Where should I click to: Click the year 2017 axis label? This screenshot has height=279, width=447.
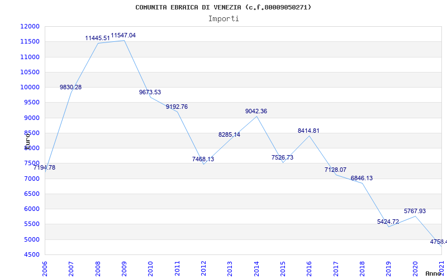tap(336, 268)
